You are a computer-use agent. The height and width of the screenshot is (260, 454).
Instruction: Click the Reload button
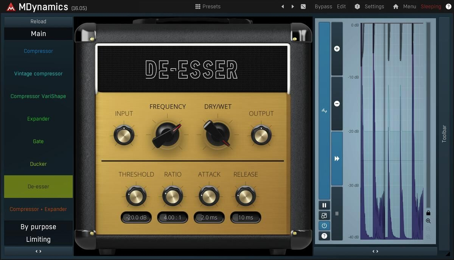coord(38,22)
